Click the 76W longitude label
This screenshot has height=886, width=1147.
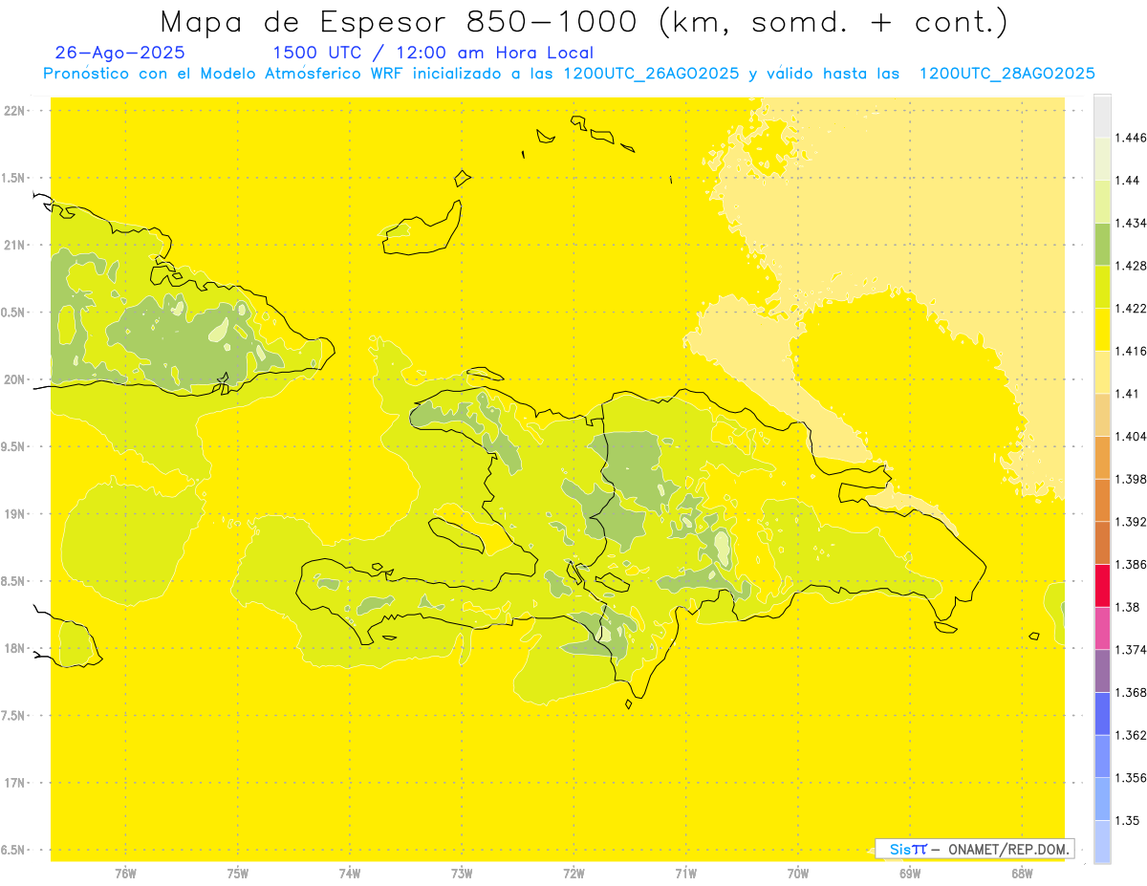pyautogui.click(x=125, y=874)
